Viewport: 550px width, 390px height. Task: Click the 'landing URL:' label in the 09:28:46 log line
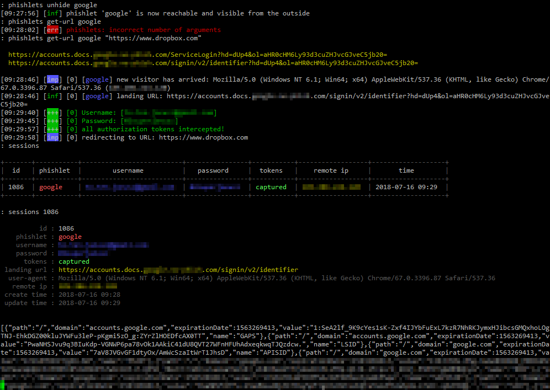click(x=140, y=96)
